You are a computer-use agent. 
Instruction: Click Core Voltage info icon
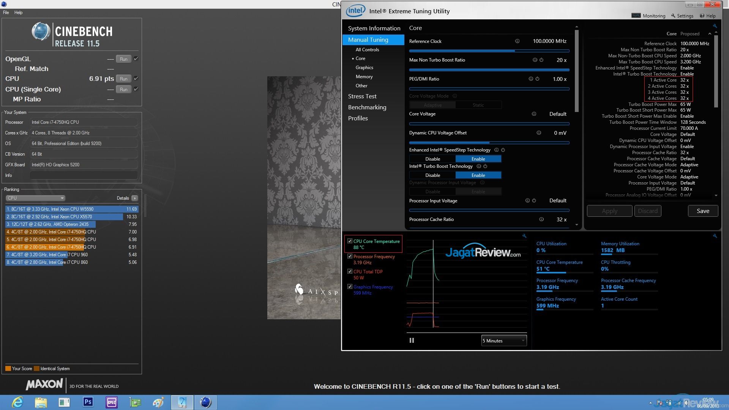[534, 114]
